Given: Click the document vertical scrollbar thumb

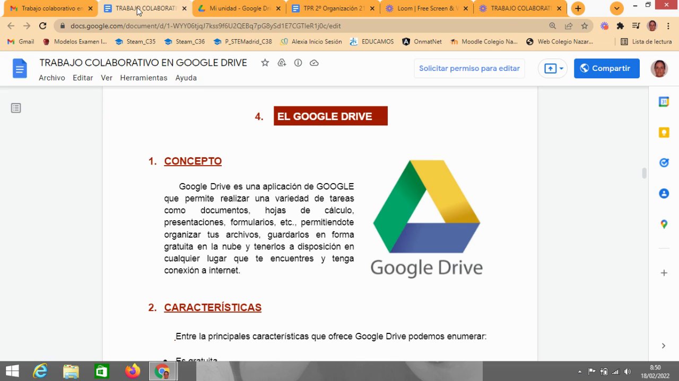Looking at the screenshot, I should pos(645,174).
